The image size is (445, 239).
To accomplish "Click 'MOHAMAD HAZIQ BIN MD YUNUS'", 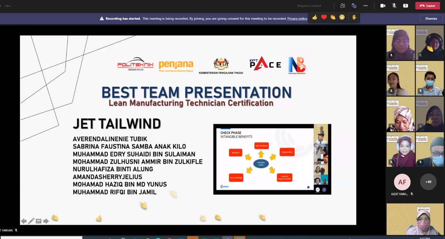I will coord(120,184).
